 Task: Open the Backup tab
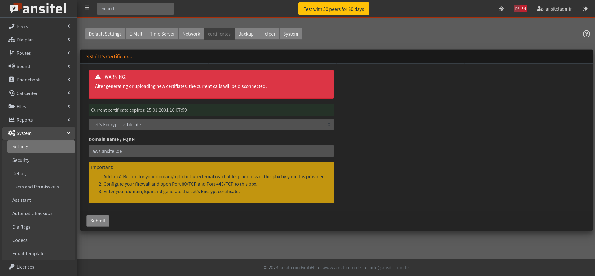pos(246,34)
